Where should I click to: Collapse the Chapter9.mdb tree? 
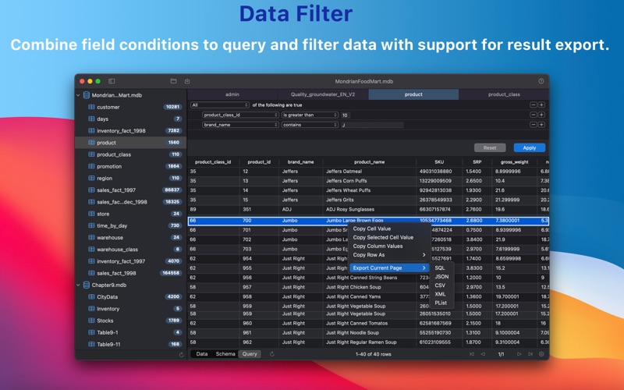point(78,285)
